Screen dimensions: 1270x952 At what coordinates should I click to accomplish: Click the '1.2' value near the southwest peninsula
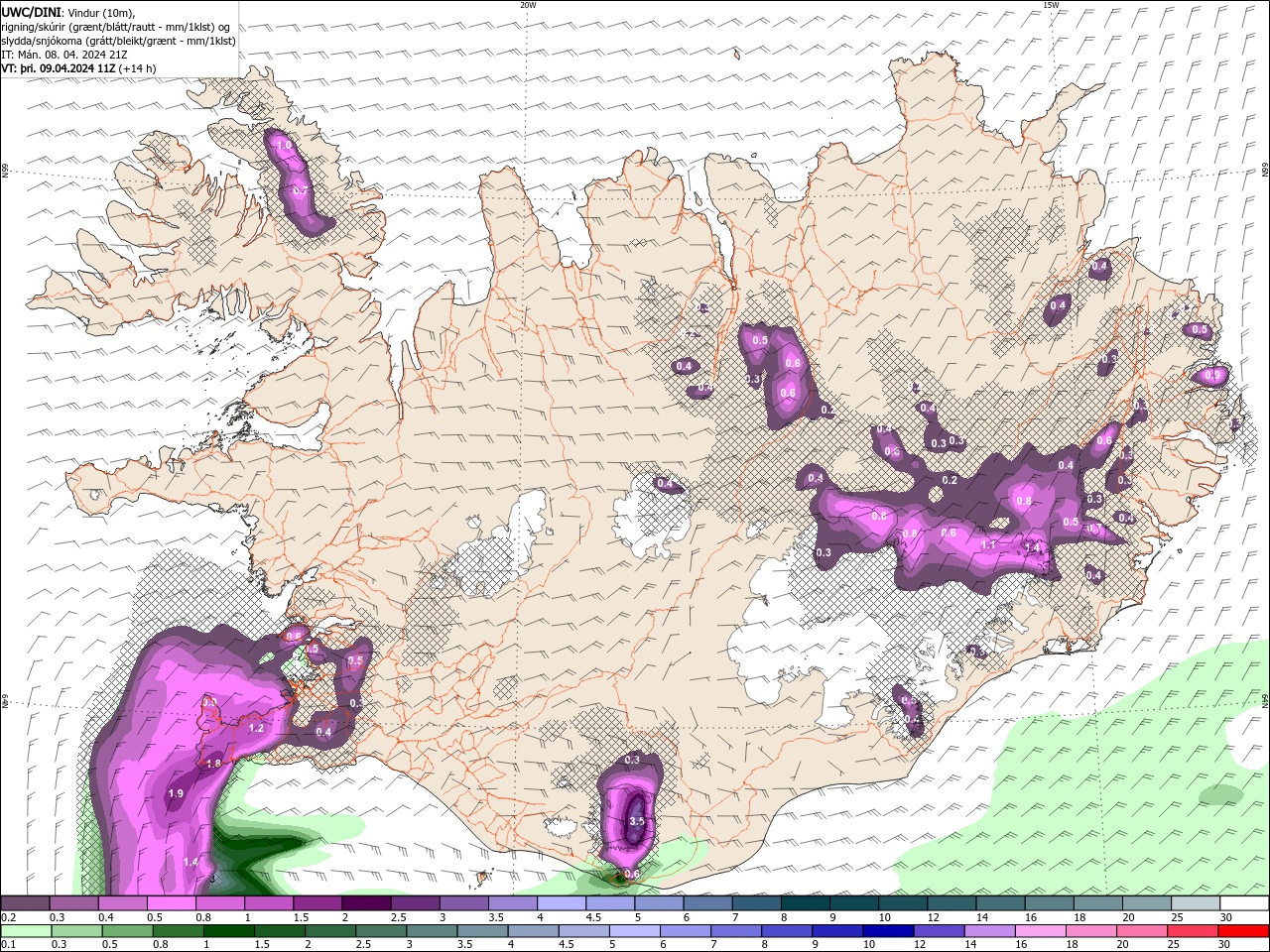[256, 728]
